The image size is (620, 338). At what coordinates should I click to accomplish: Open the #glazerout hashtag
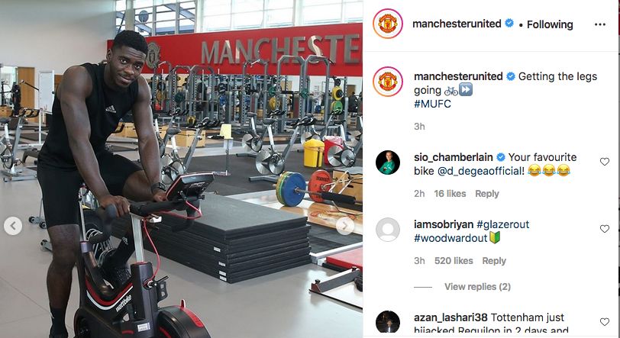502,224
